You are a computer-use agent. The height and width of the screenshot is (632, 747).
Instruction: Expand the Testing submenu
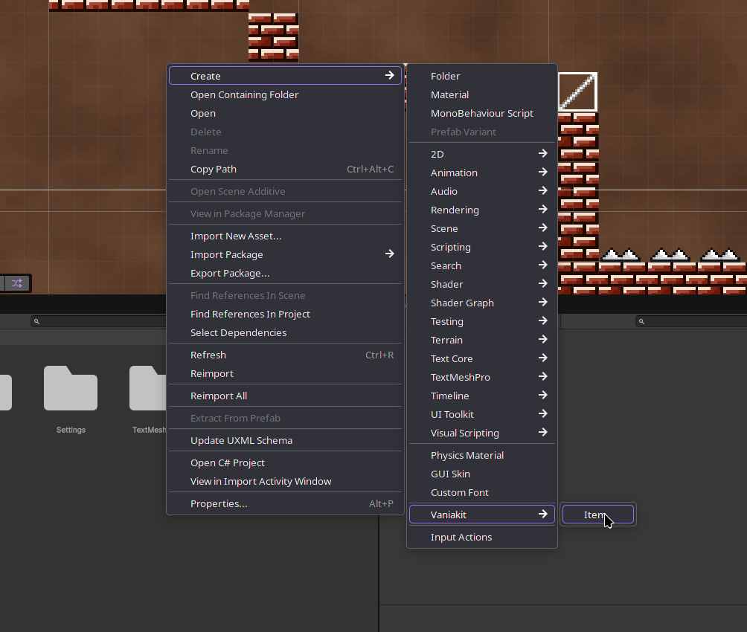coord(481,321)
